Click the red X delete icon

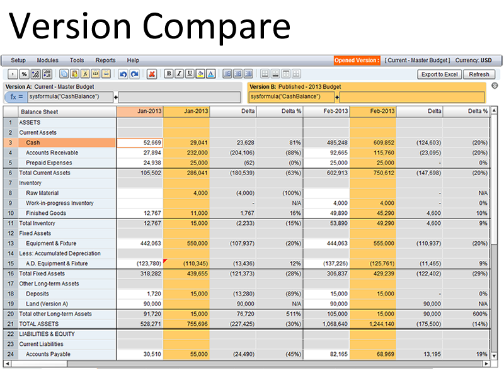152,74
